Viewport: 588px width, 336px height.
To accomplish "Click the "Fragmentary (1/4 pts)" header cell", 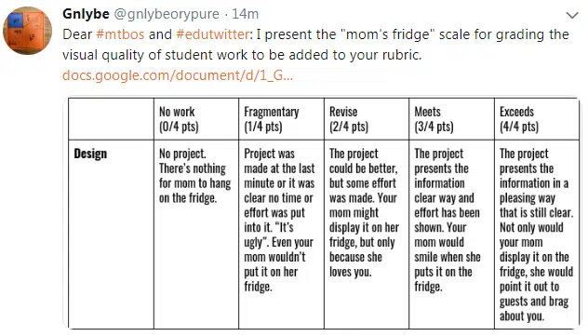I will click(281, 119).
